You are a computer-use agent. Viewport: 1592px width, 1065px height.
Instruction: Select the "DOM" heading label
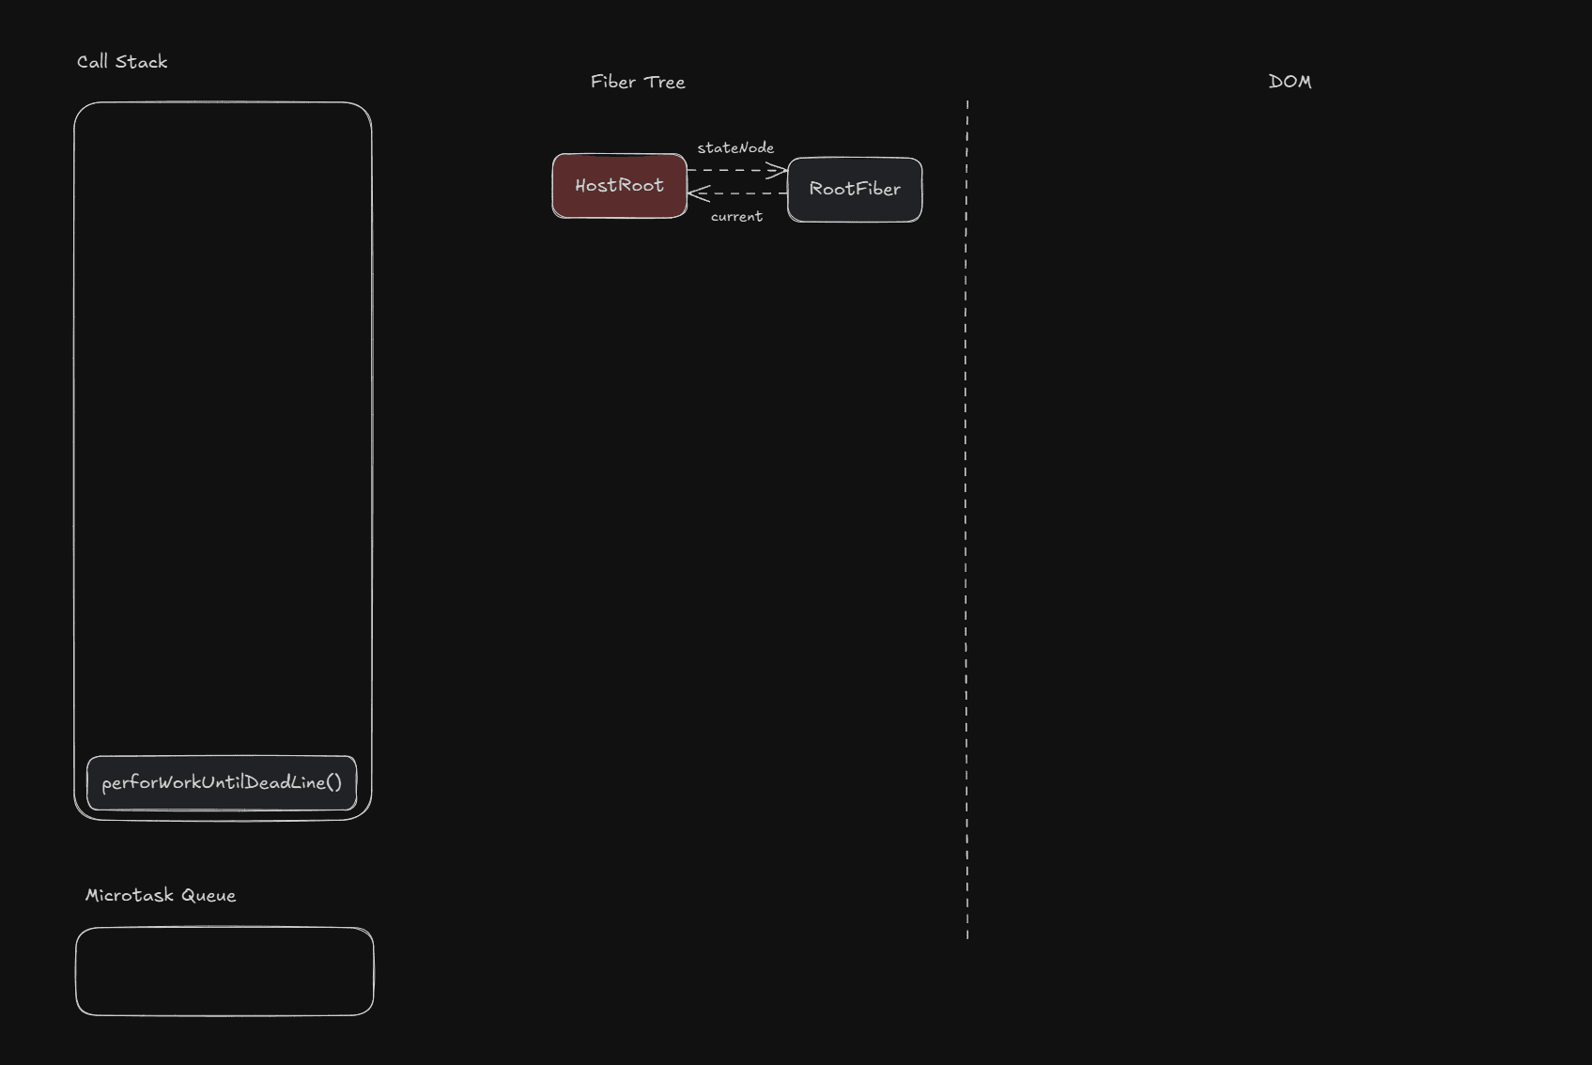click(x=1290, y=82)
